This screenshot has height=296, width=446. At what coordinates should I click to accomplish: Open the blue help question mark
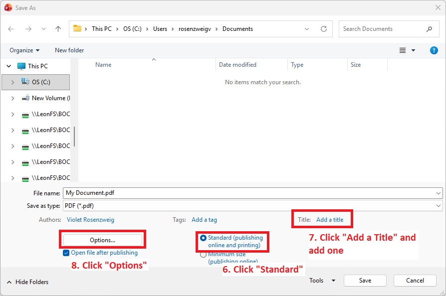[x=434, y=50]
